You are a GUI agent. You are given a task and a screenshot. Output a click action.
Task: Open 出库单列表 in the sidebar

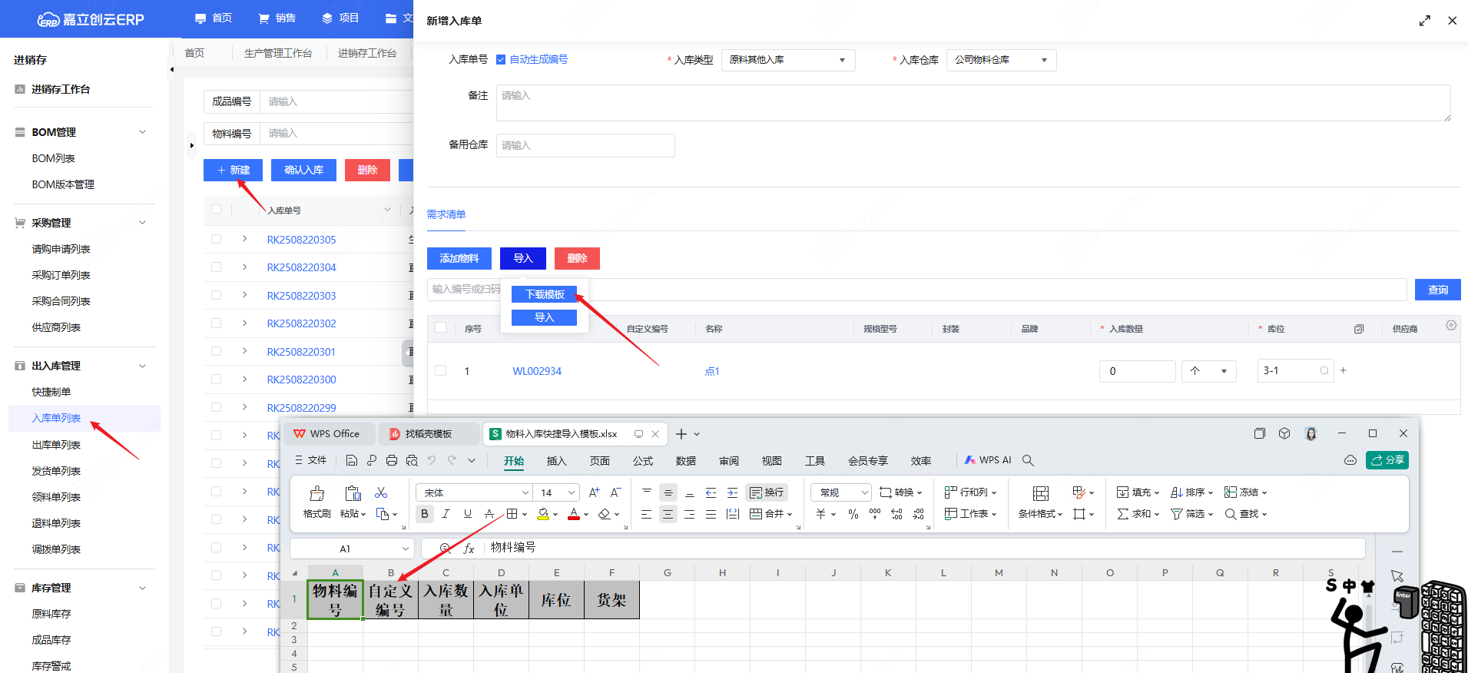[x=56, y=445]
